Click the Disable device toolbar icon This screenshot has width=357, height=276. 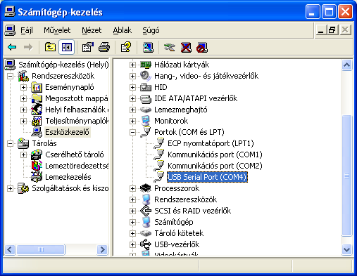point(202,47)
